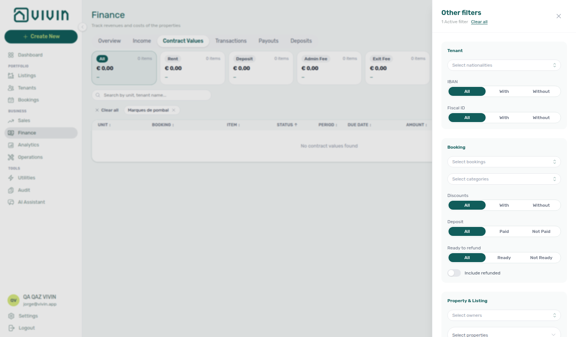Switch to the Income tab
The height and width of the screenshot is (337, 576).
[x=142, y=41]
